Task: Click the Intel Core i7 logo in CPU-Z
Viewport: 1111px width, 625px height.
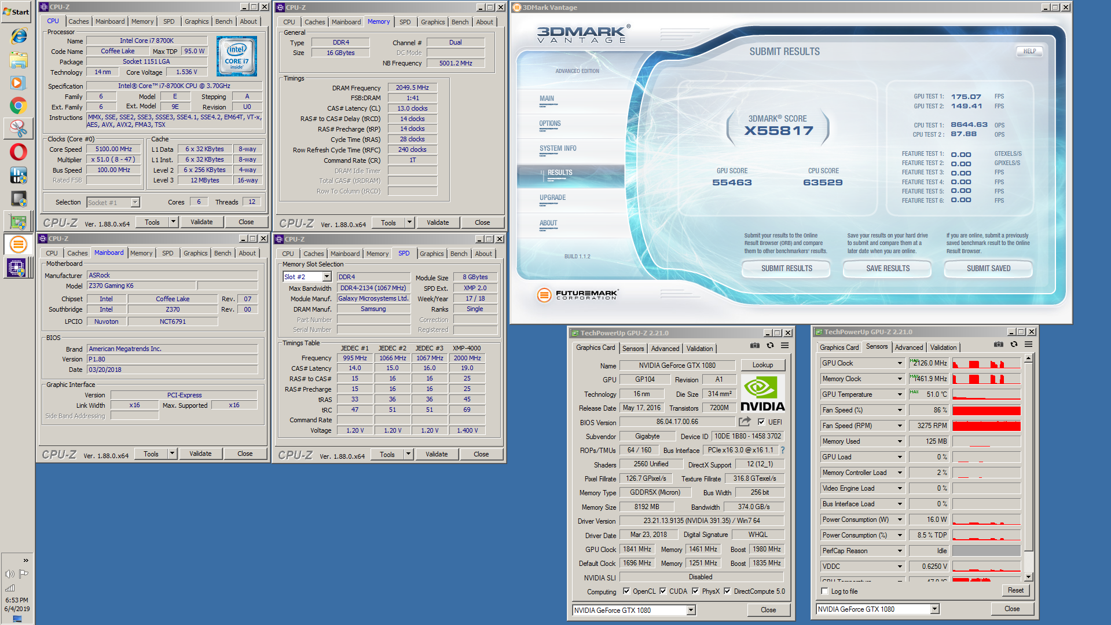Action: coord(236,56)
